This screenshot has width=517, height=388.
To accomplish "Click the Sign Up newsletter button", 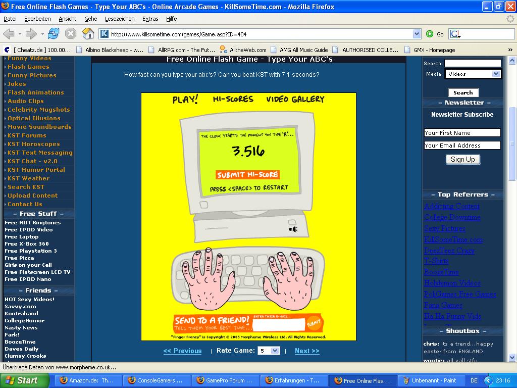I will click(x=462, y=159).
